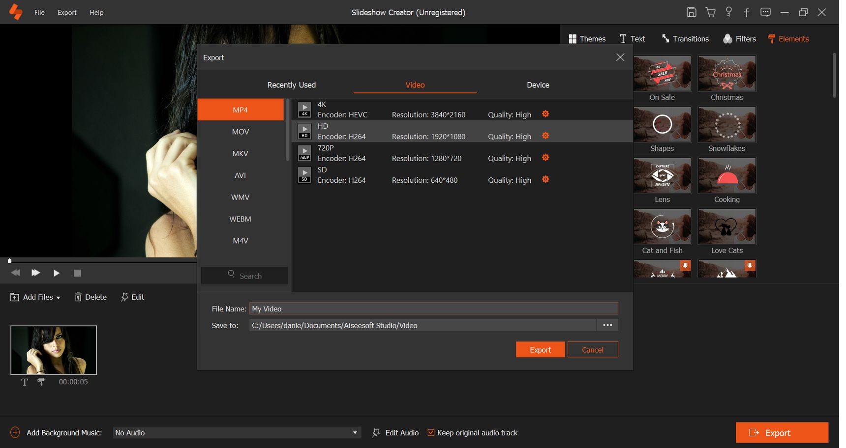Open the Help menu
This screenshot has width=846, height=448.
click(96, 12)
